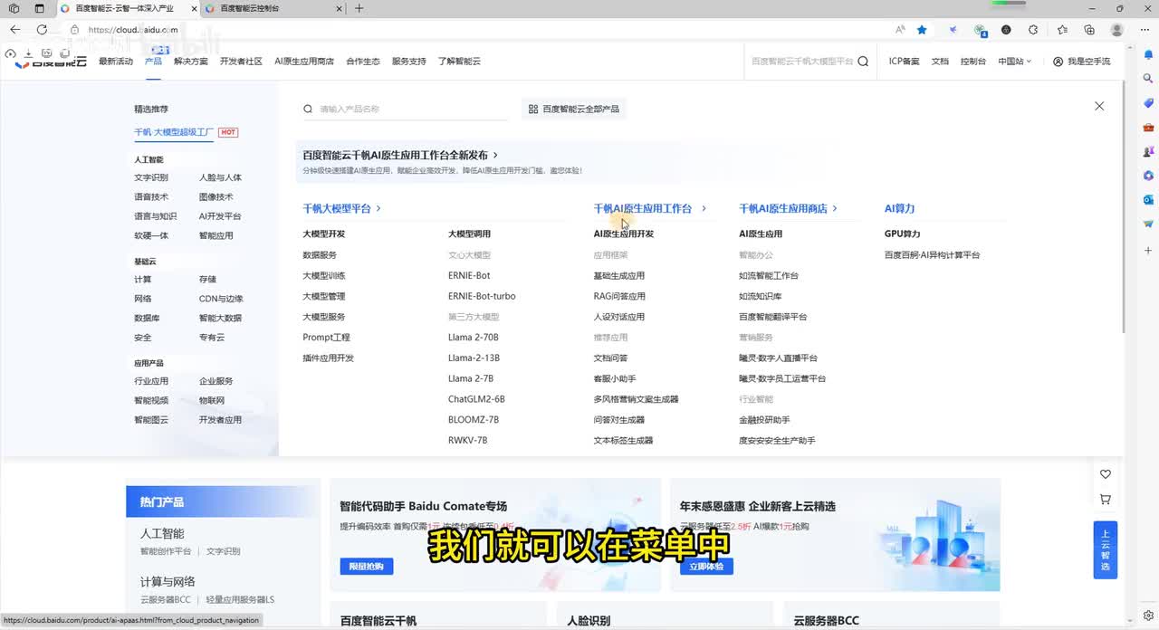Click the 上云智选 blue floating button
This screenshot has height=630, width=1159.
click(1105, 549)
